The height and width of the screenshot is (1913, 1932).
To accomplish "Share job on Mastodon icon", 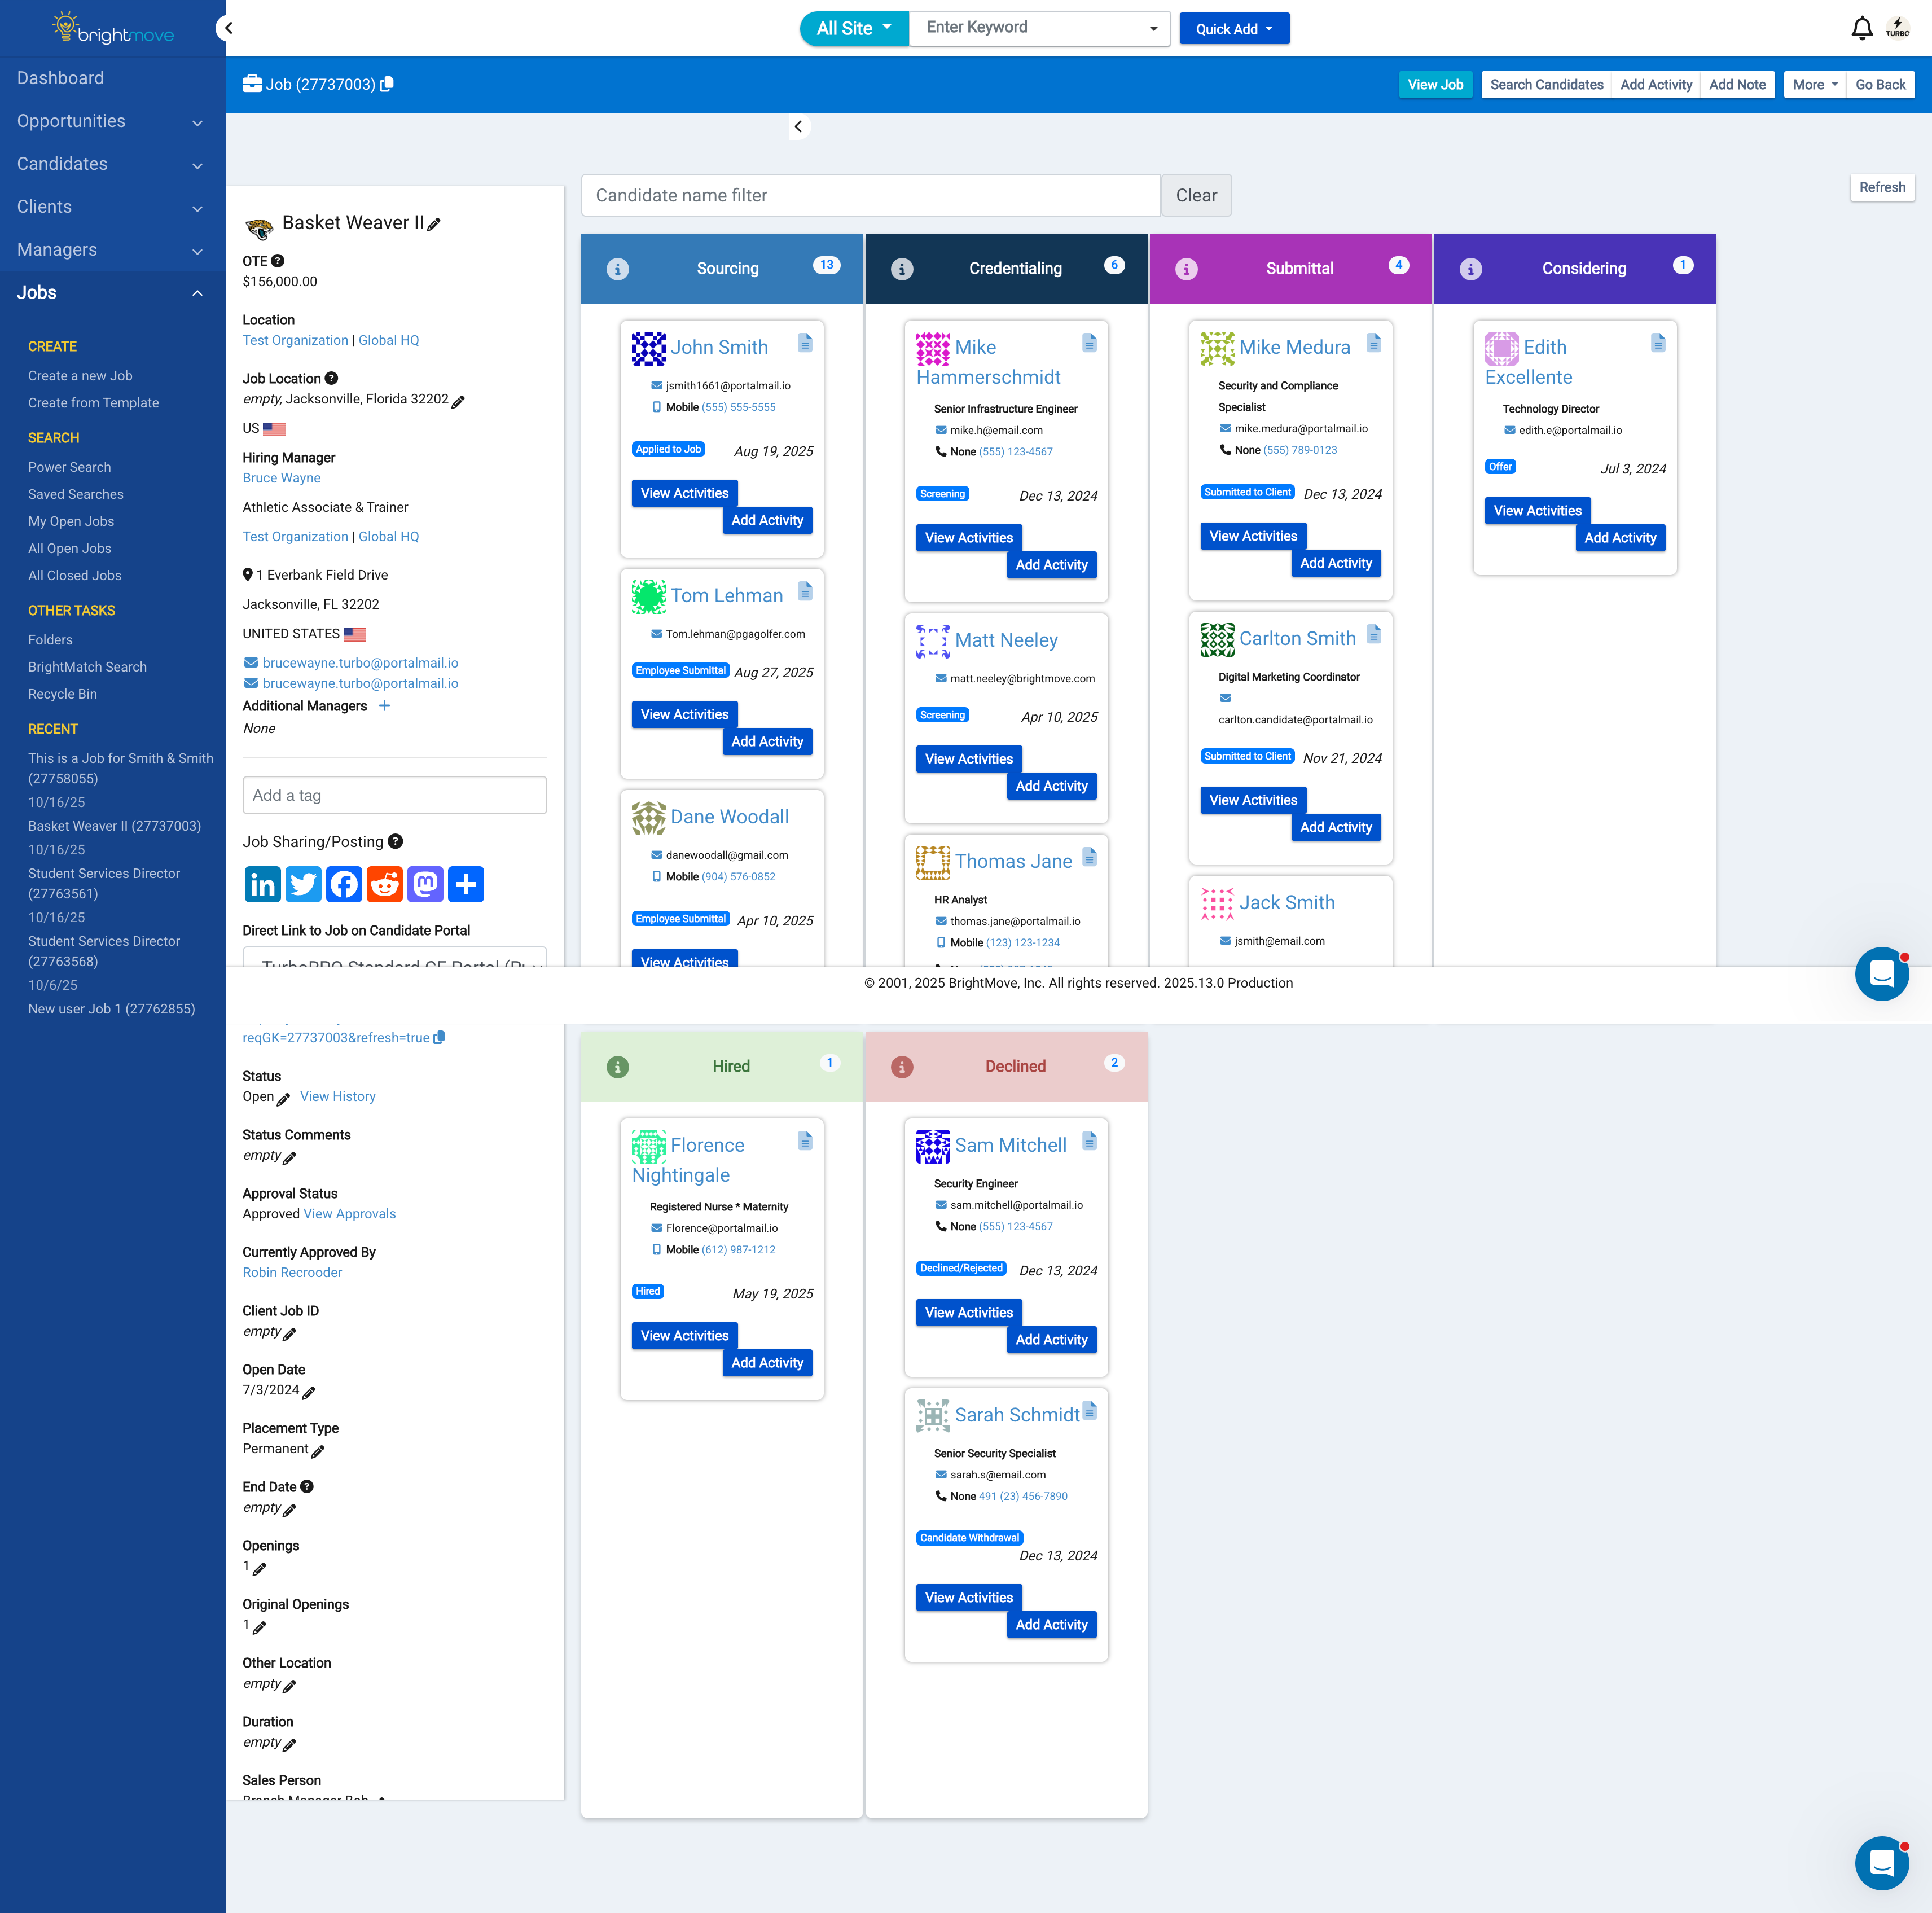I will pos(425,884).
